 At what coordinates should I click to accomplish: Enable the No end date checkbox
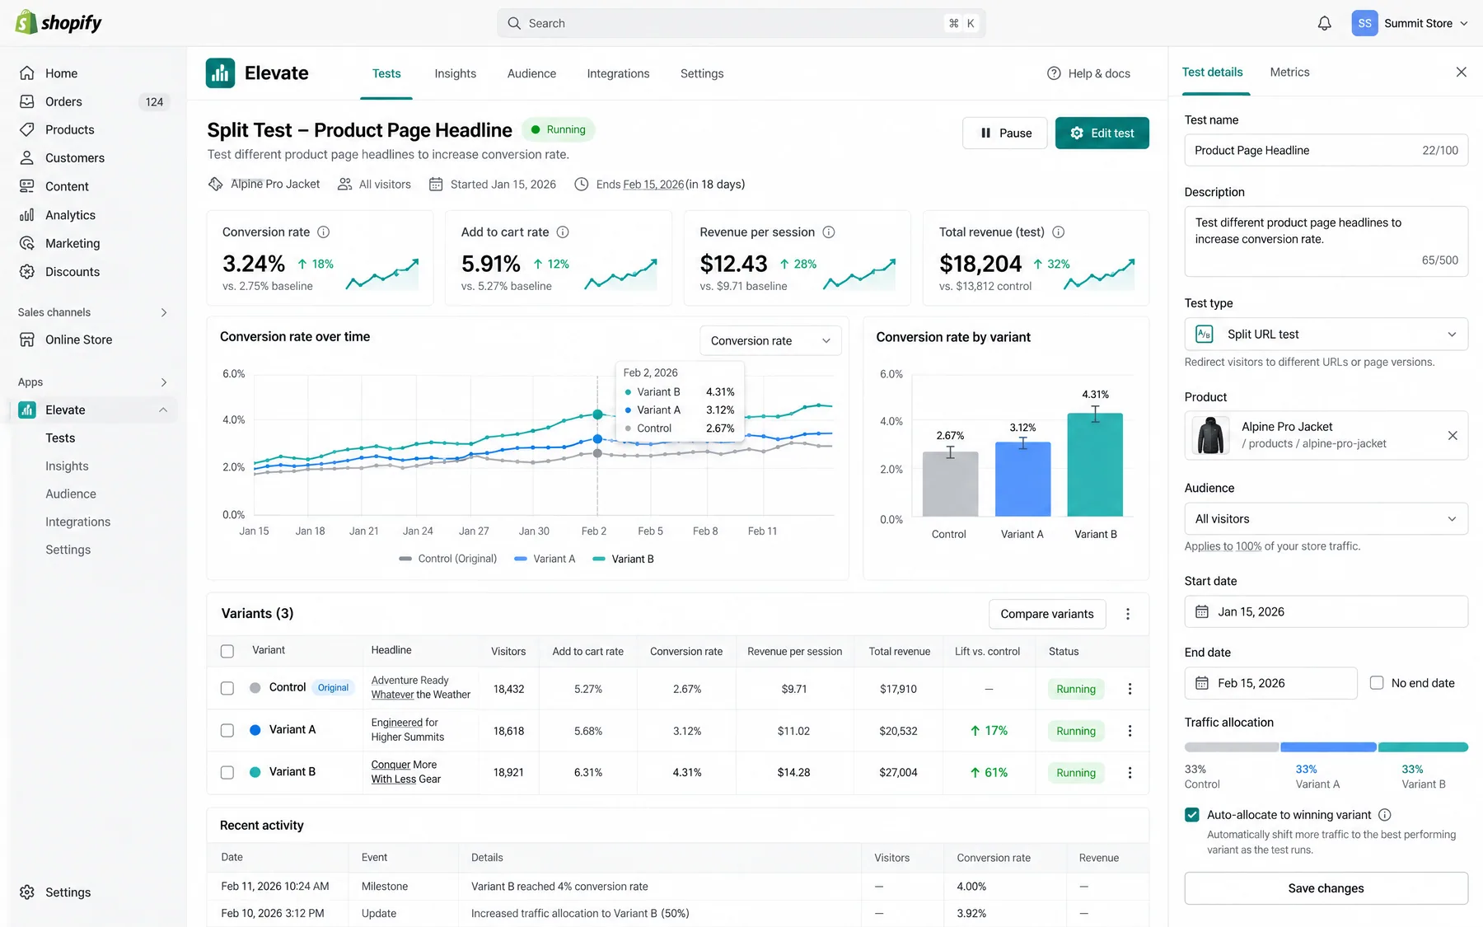[1377, 683]
